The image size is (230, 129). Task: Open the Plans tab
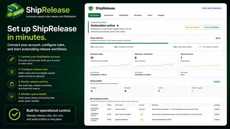tap(150, 15)
